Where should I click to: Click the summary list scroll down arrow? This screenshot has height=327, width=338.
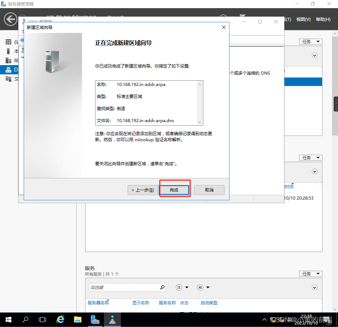click(200, 122)
